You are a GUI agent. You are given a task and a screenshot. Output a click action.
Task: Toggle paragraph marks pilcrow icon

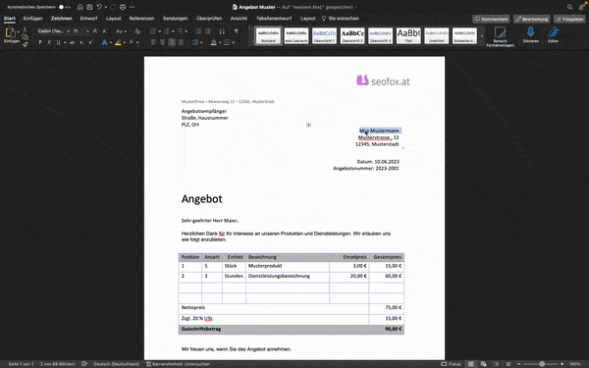[237, 31]
